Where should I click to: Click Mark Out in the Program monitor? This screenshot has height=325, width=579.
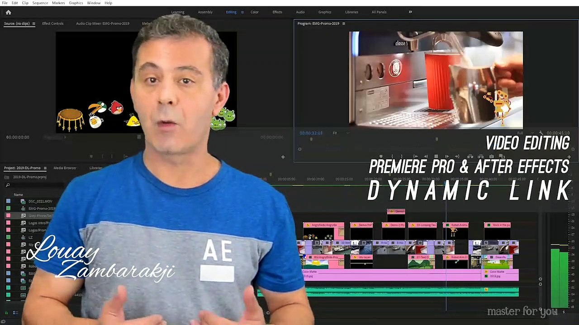[403, 157]
